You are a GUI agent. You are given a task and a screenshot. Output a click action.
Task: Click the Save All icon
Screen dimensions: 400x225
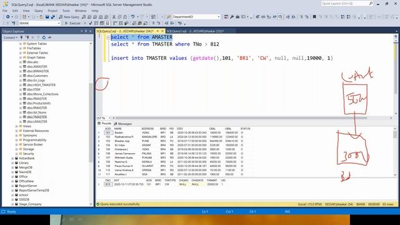52,17
